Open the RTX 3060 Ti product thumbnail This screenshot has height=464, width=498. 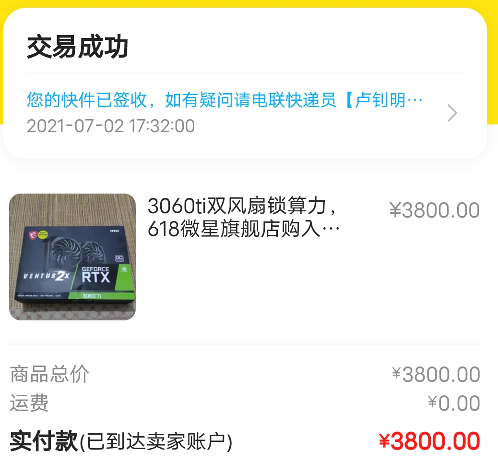click(72, 256)
